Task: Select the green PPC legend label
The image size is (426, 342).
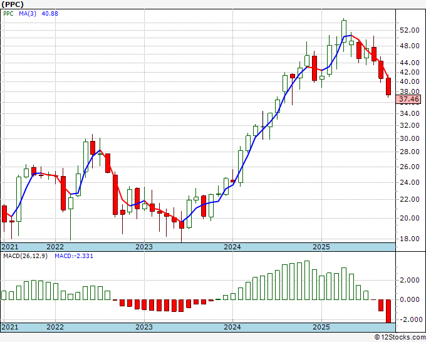Action: coord(8,14)
